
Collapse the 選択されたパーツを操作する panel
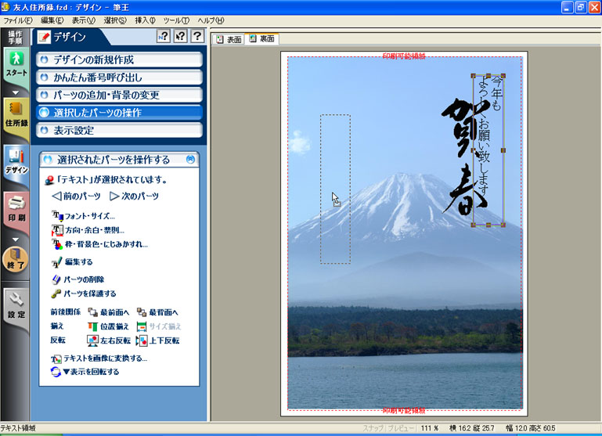[190, 160]
